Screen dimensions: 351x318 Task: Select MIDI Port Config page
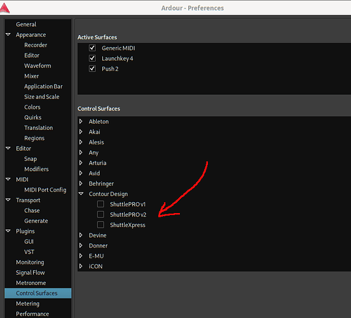tap(45, 190)
